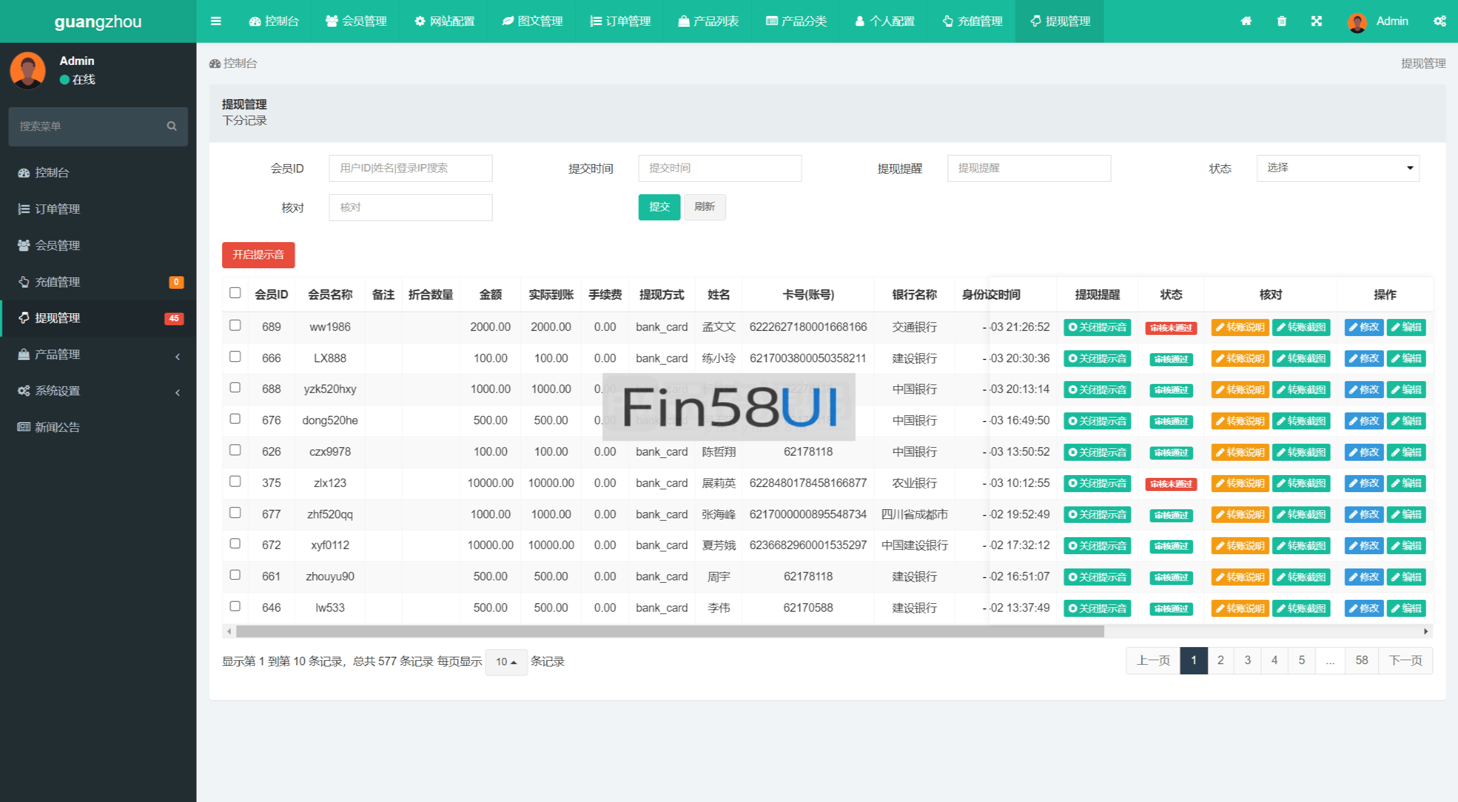Select 充值管理 in the sidebar
The image size is (1458, 802).
[57, 282]
